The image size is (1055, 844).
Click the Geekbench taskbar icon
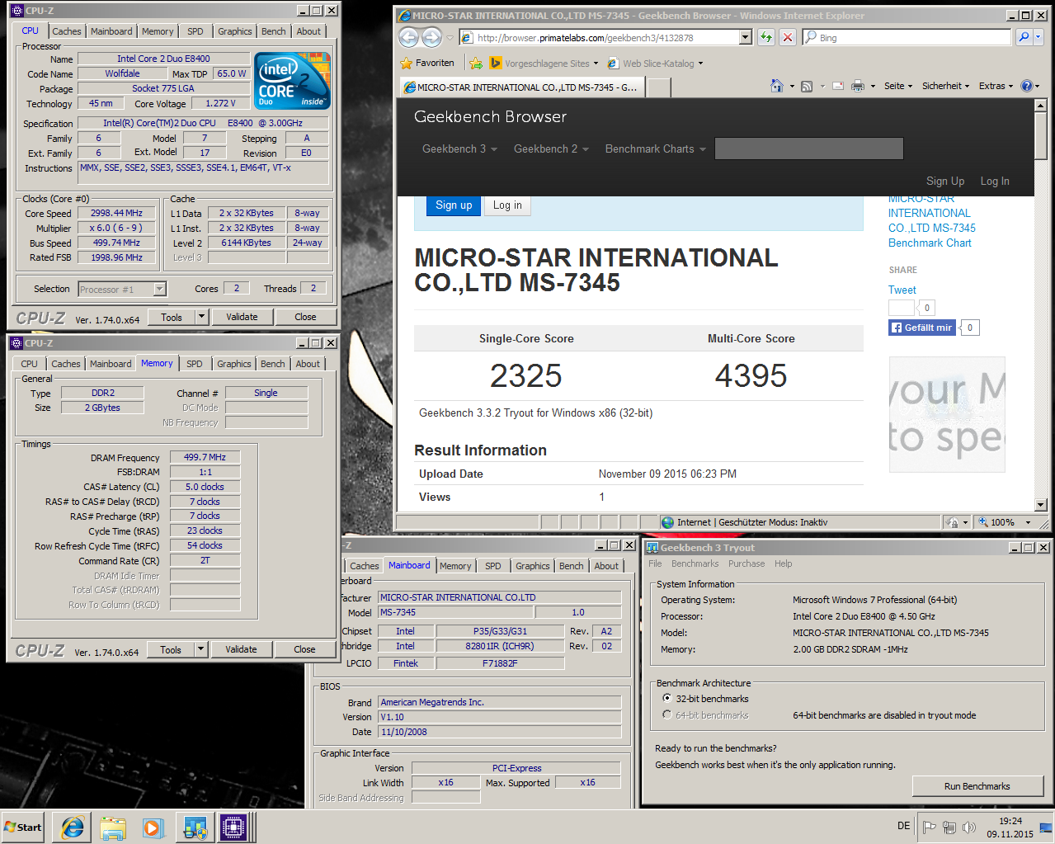195,827
